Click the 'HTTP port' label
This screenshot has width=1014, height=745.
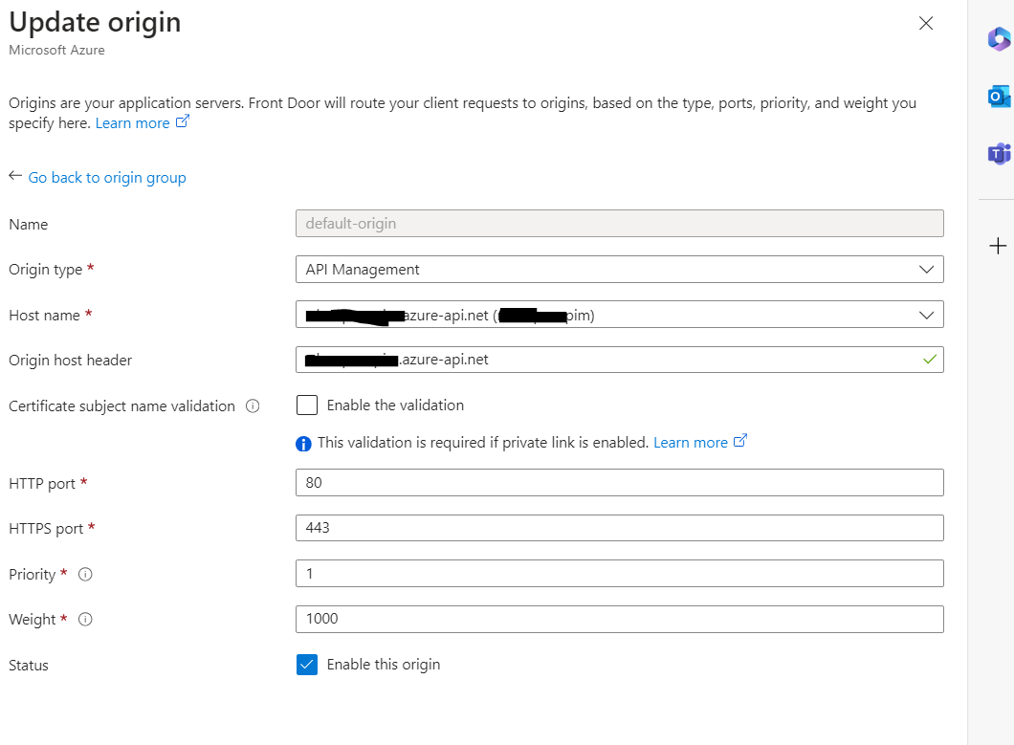tap(42, 484)
